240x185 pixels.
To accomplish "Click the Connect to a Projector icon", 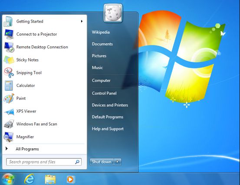I will click(x=9, y=34).
